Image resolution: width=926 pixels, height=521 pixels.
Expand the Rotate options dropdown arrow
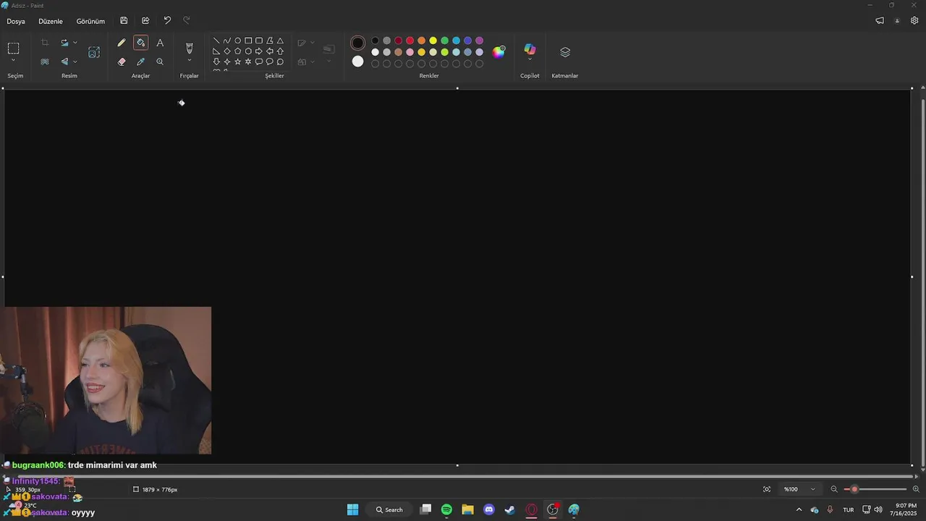pos(75,43)
